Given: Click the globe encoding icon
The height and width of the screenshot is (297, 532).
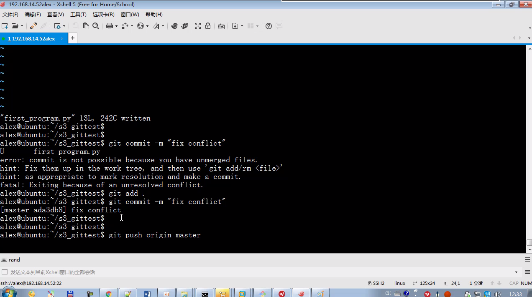Looking at the screenshot, I should (x=141, y=26).
